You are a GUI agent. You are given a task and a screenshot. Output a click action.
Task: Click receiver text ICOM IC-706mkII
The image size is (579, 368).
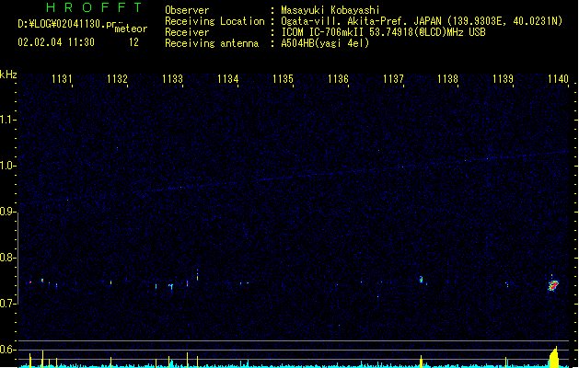[x=323, y=32]
